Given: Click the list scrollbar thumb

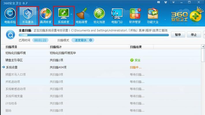Looking at the screenshot, I should pos(203,55).
